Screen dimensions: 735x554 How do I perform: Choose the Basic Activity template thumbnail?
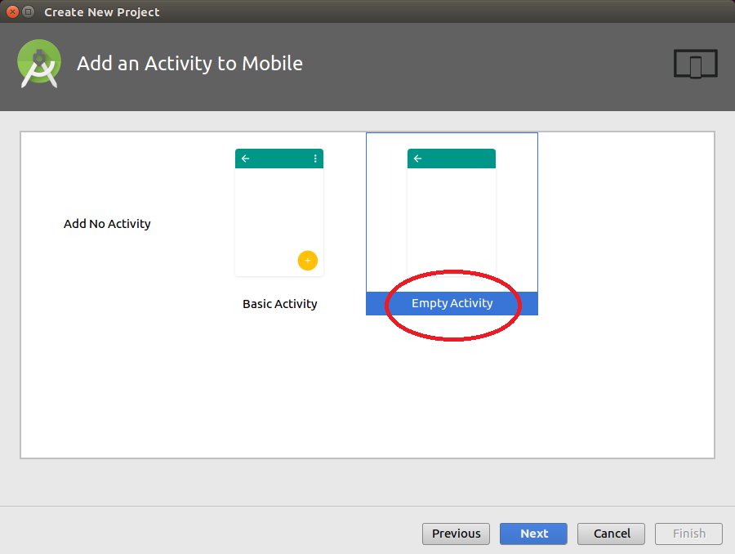tap(279, 212)
